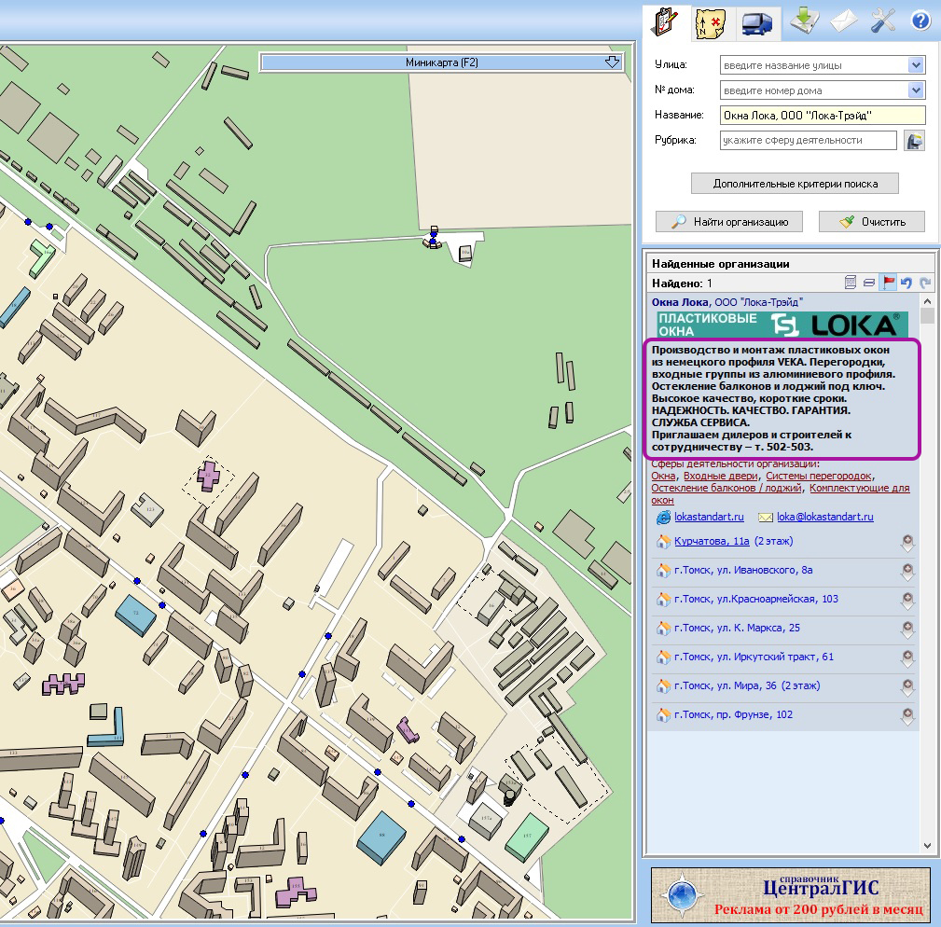Viewport: 941px width, 927px height.
Task: Open the lokastandart.ru website link
Action: click(709, 517)
